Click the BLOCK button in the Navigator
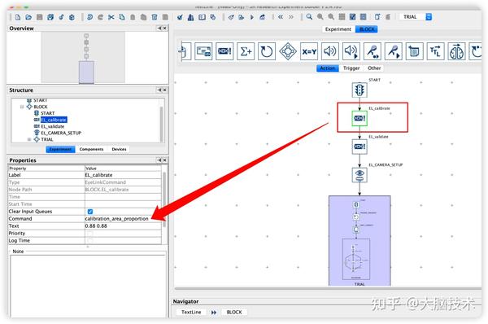The height and width of the screenshot is (324, 488). [234, 312]
